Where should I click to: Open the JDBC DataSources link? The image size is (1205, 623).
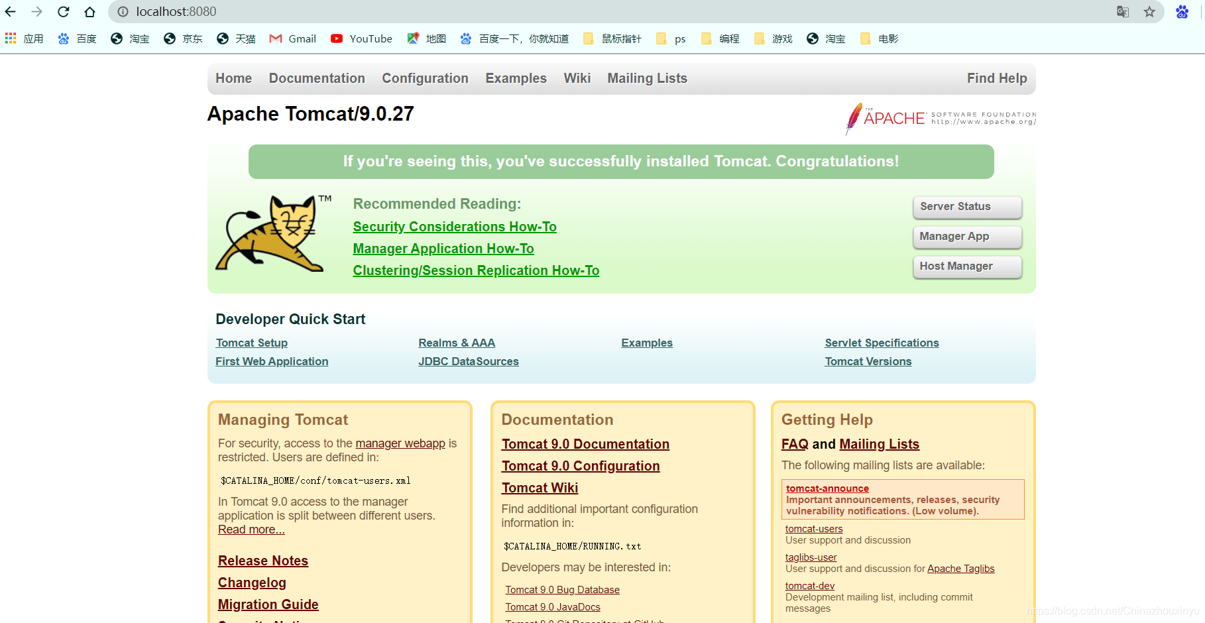(x=469, y=361)
